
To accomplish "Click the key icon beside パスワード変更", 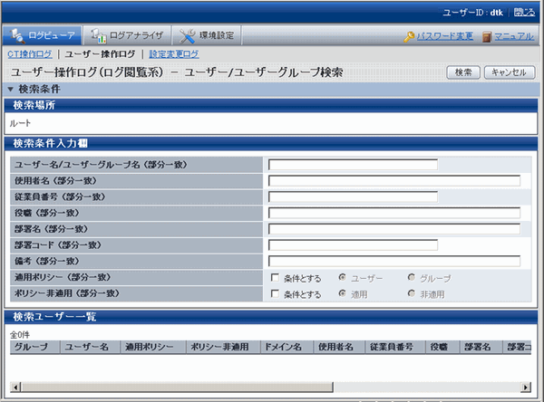I will 410,37.
